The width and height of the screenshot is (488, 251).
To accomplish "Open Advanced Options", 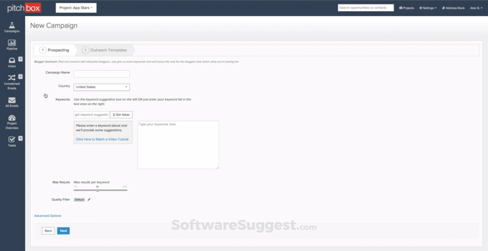I will [x=48, y=216].
